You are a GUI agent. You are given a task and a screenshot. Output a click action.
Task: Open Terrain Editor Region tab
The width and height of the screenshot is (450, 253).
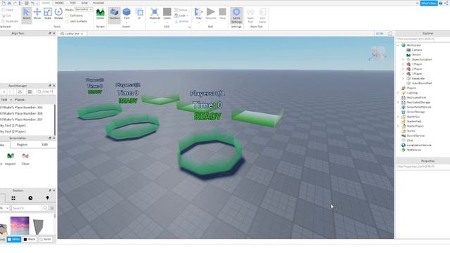point(22,145)
